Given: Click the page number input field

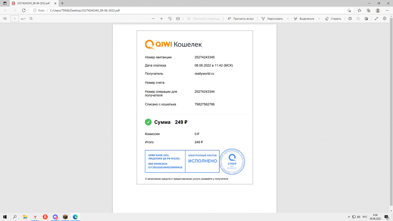Looking at the screenshot, I should point(15,18).
